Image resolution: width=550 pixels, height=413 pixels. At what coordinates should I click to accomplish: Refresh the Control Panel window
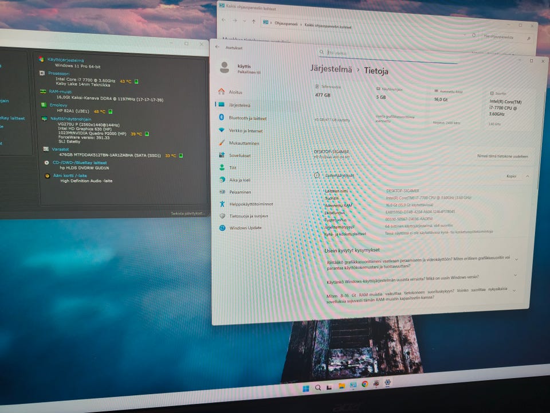(474, 35)
